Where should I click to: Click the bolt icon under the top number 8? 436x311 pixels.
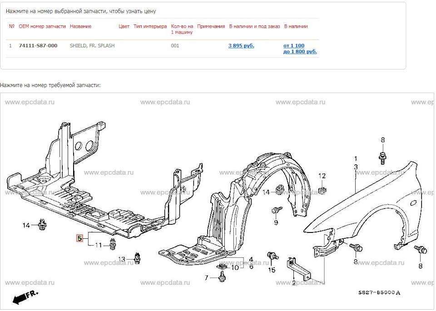click(x=383, y=158)
